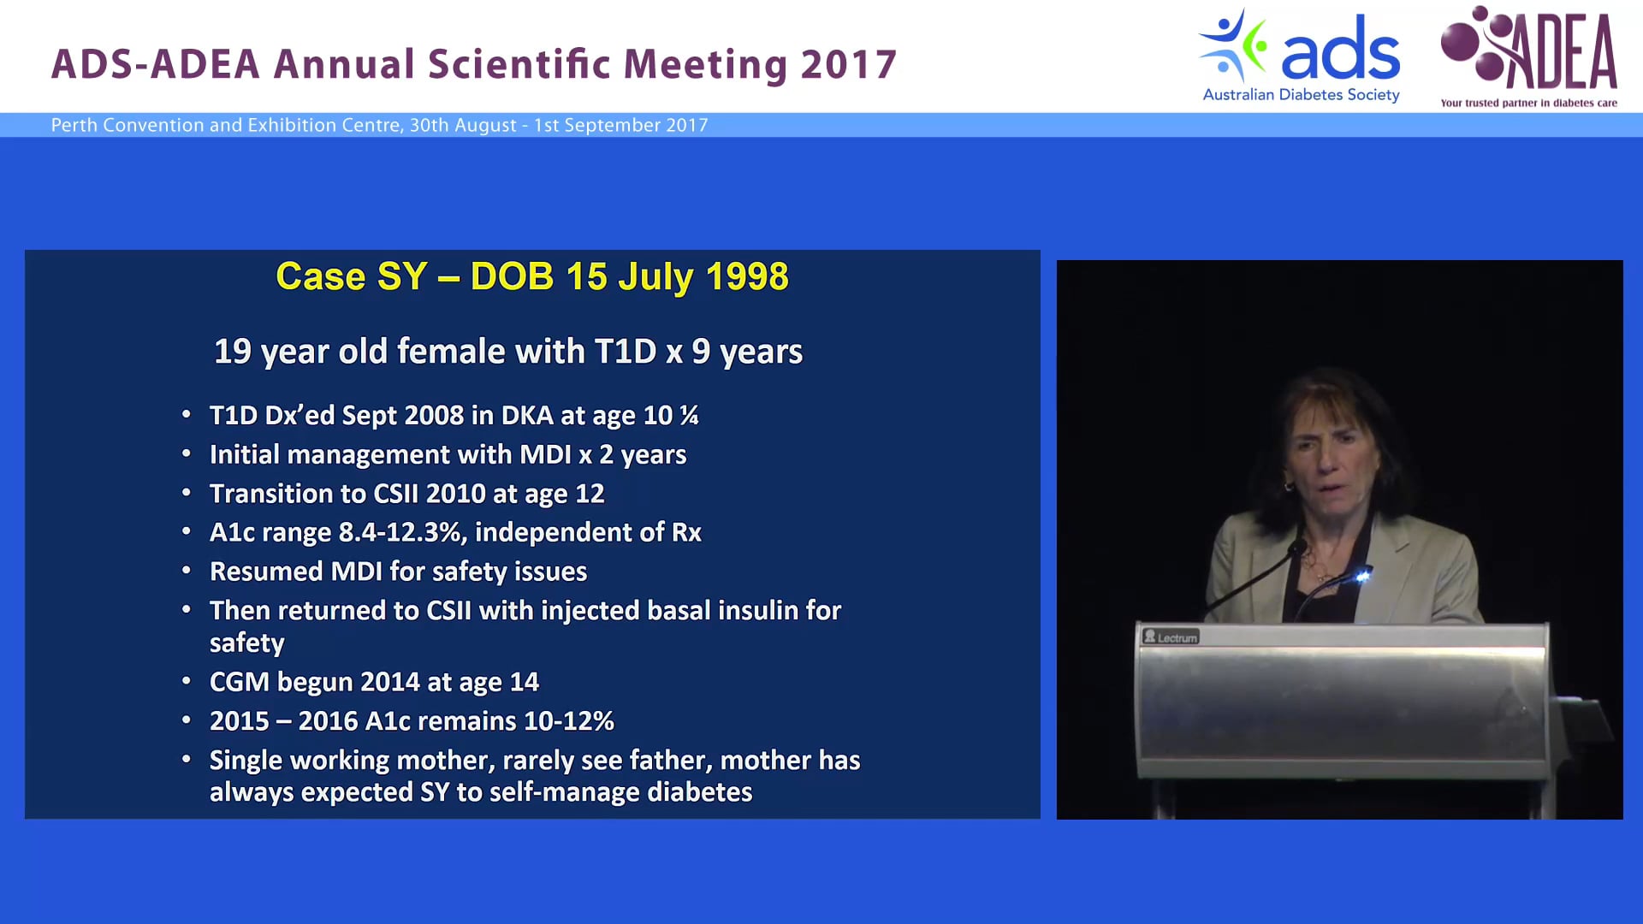Click the slide title 'Case SY – DOB 15 July 1998'
The image size is (1643, 924).
click(532, 275)
